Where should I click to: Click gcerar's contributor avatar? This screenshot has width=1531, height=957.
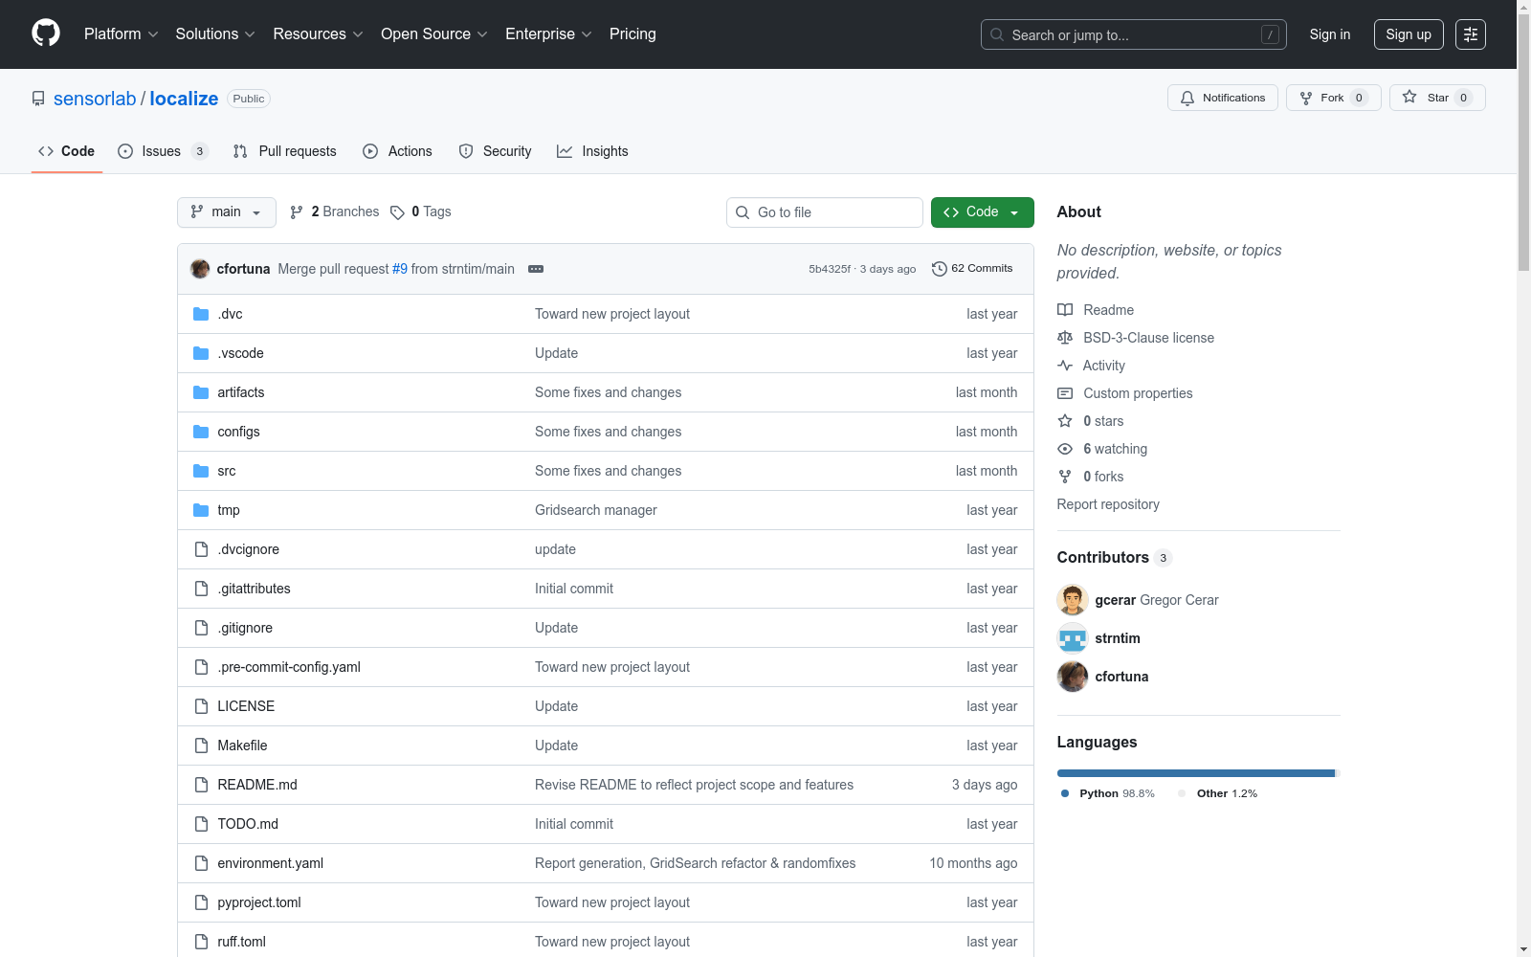click(1073, 600)
